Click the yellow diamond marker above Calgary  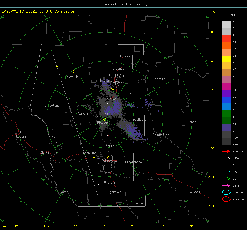[108, 158]
